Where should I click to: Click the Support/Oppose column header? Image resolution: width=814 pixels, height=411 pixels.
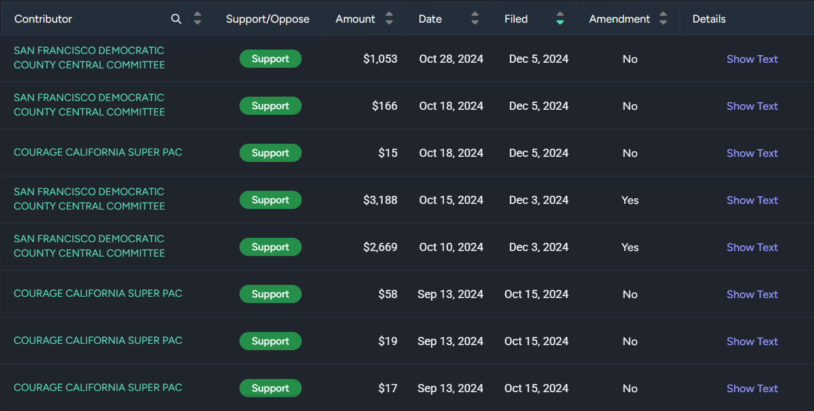tap(268, 19)
